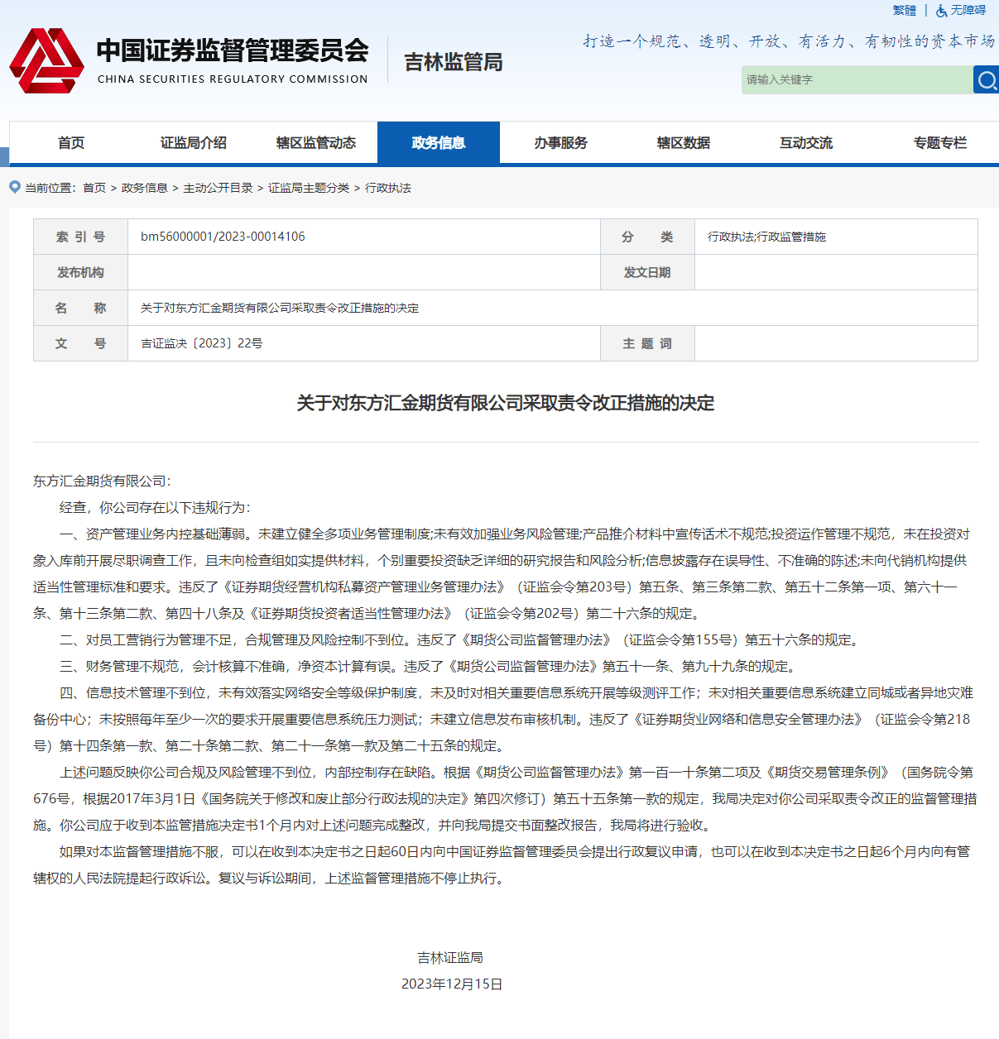This screenshot has height=1039, width=999.
Task: Click the 发文日期 label cell
Action: pyautogui.click(x=647, y=272)
